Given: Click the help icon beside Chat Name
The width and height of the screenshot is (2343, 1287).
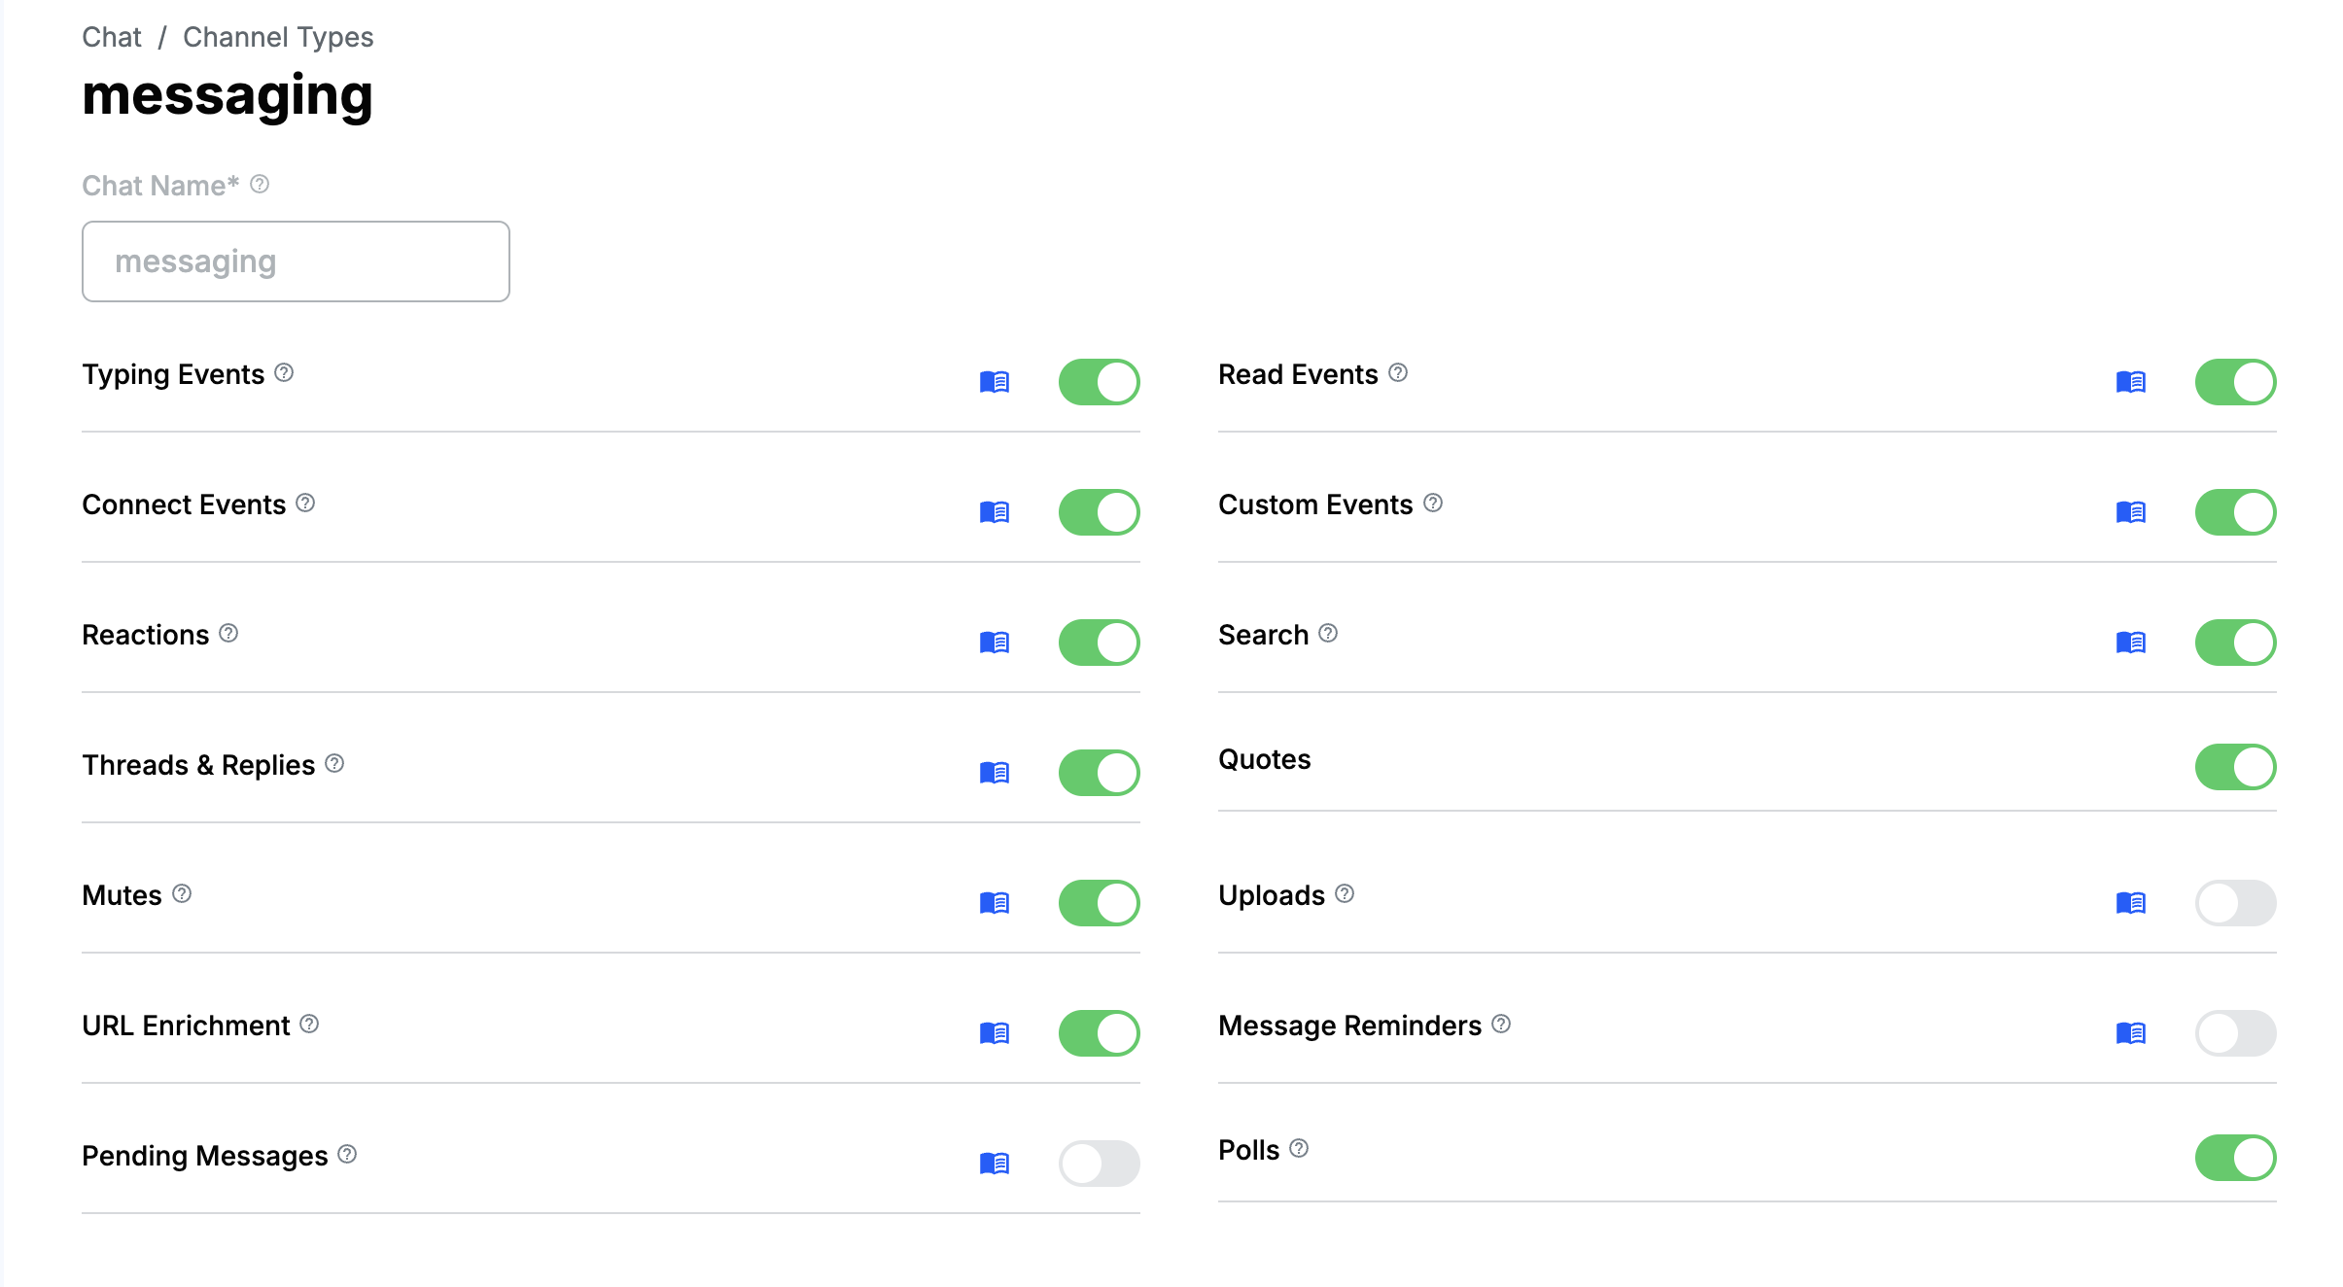Looking at the screenshot, I should [x=260, y=184].
